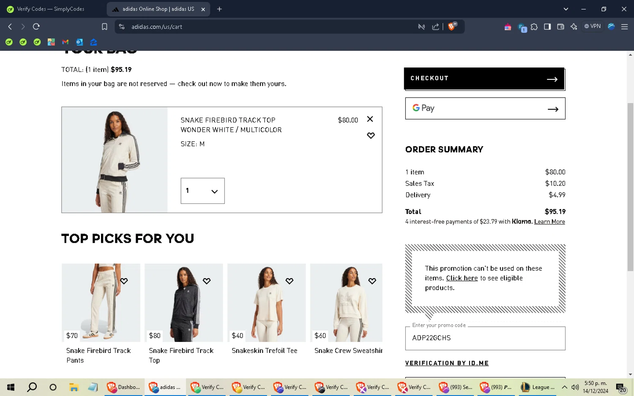The image size is (634, 396).
Task: Open the Brave Wallet icon
Action: (x=561, y=27)
